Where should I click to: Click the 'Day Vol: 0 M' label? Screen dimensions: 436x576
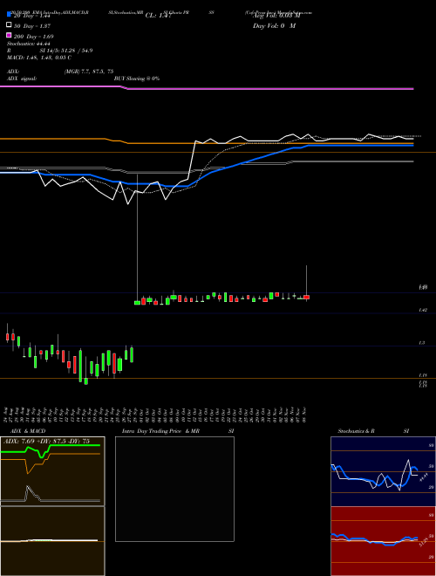[x=274, y=26]
